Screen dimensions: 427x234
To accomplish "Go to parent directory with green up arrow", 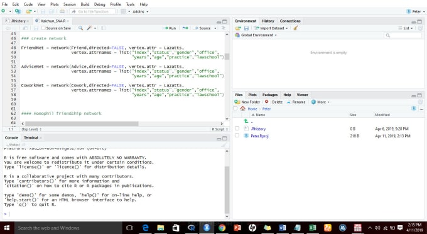I will [246, 121].
